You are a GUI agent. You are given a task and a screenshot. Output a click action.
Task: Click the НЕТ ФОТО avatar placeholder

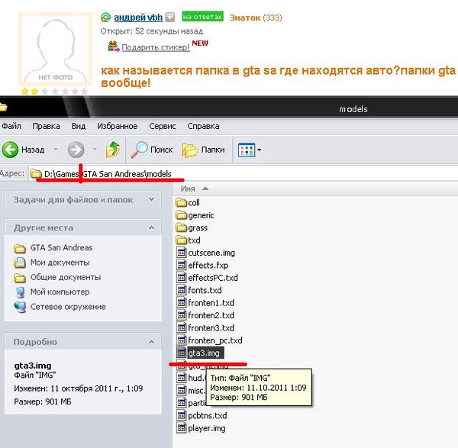point(55,49)
